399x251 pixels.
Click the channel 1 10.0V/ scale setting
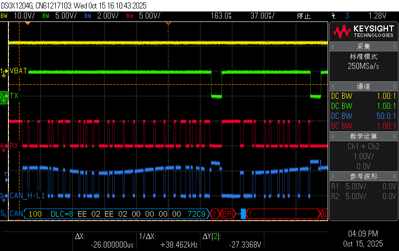pyautogui.click(x=24, y=15)
